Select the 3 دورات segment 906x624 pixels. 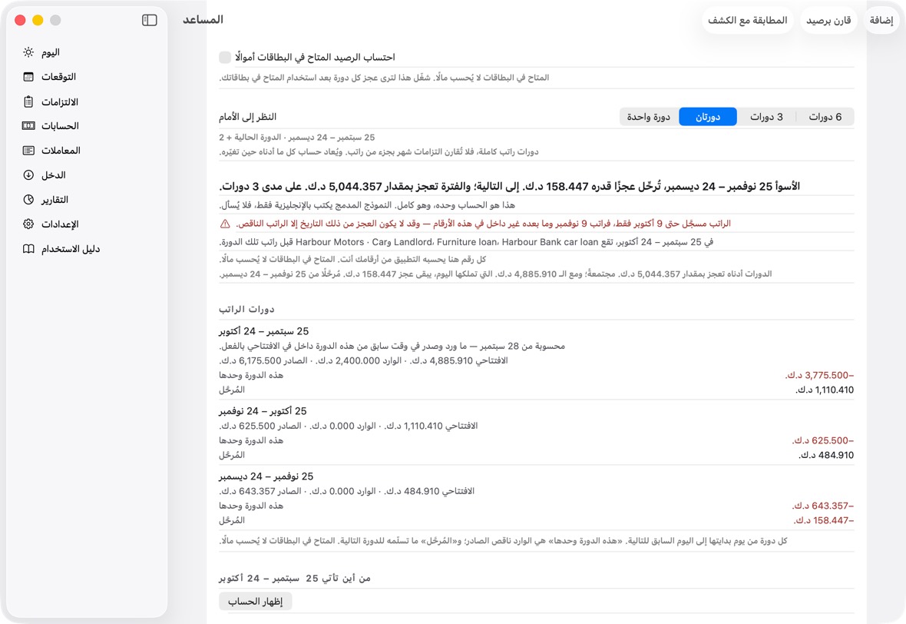tap(766, 117)
